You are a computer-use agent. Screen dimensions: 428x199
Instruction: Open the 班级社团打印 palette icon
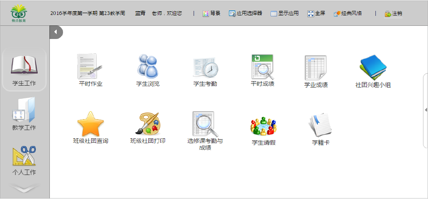pyautogui.click(x=148, y=124)
